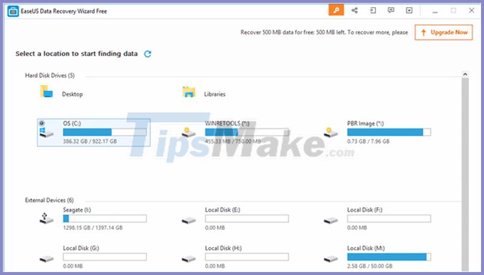484x275 pixels.
Task: Click the Local Disk (E:) empty usage bar
Action: point(247,218)
